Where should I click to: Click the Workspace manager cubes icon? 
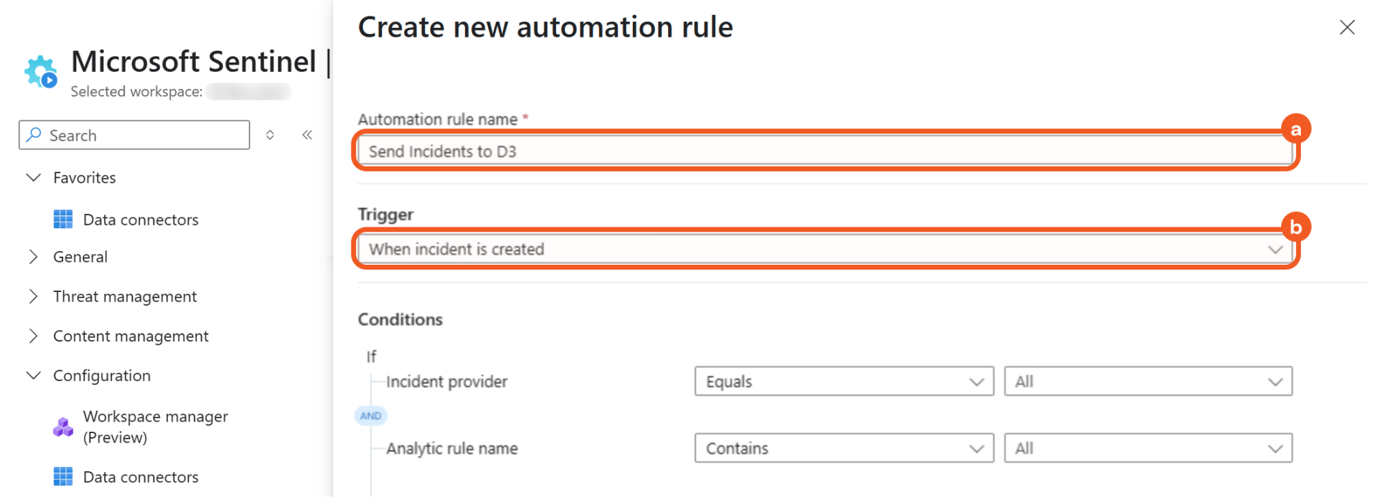tap(63, 427)
